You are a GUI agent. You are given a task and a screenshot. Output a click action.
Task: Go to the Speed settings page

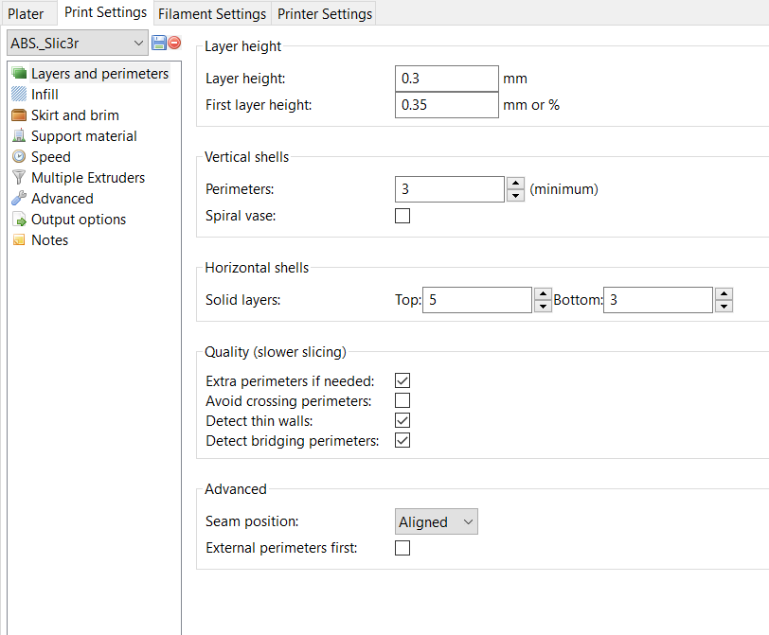50,157
